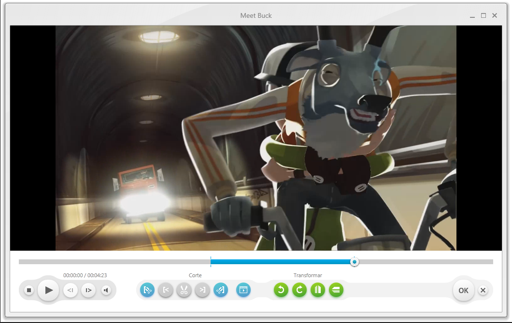This screenshot has height=323, width=512.
Task: Step forward one frame
Action: coord(88,290)
